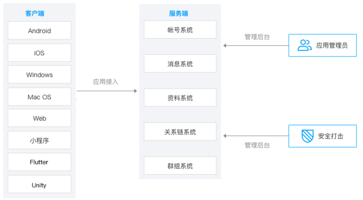Select the Unity client box
The image size is (363, 200).
point(39,184)
